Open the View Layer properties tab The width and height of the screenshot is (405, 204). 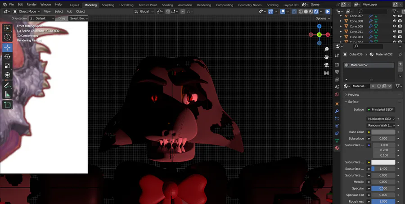point(337,79)
